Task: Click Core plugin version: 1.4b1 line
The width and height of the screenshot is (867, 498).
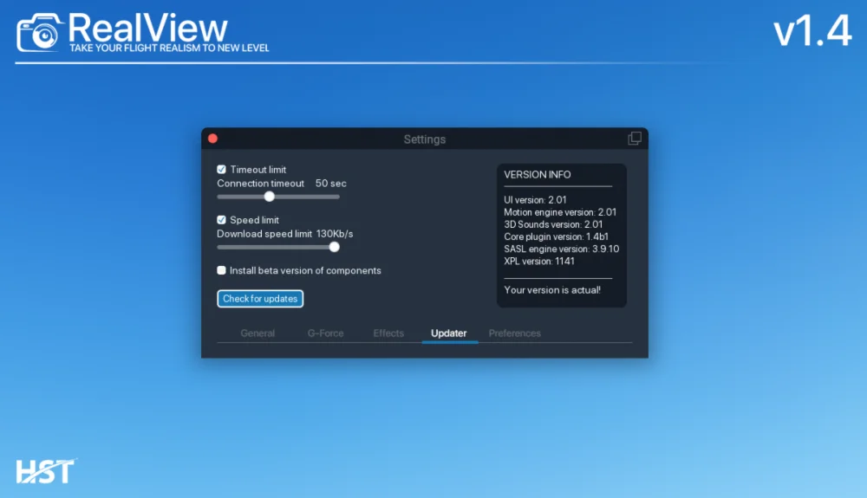Action: click(557, 236)
